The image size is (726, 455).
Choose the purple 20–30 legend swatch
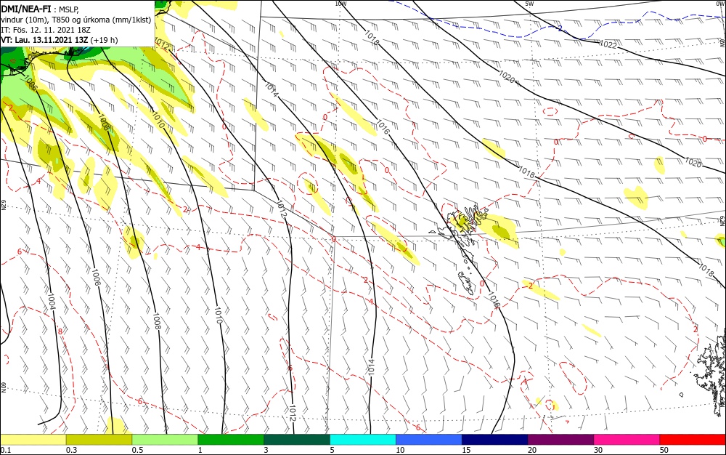(560, 440)
